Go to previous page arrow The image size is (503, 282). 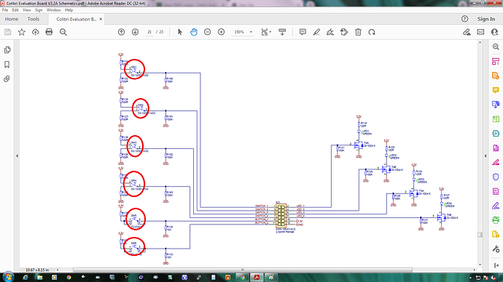[x=121, y=32]
